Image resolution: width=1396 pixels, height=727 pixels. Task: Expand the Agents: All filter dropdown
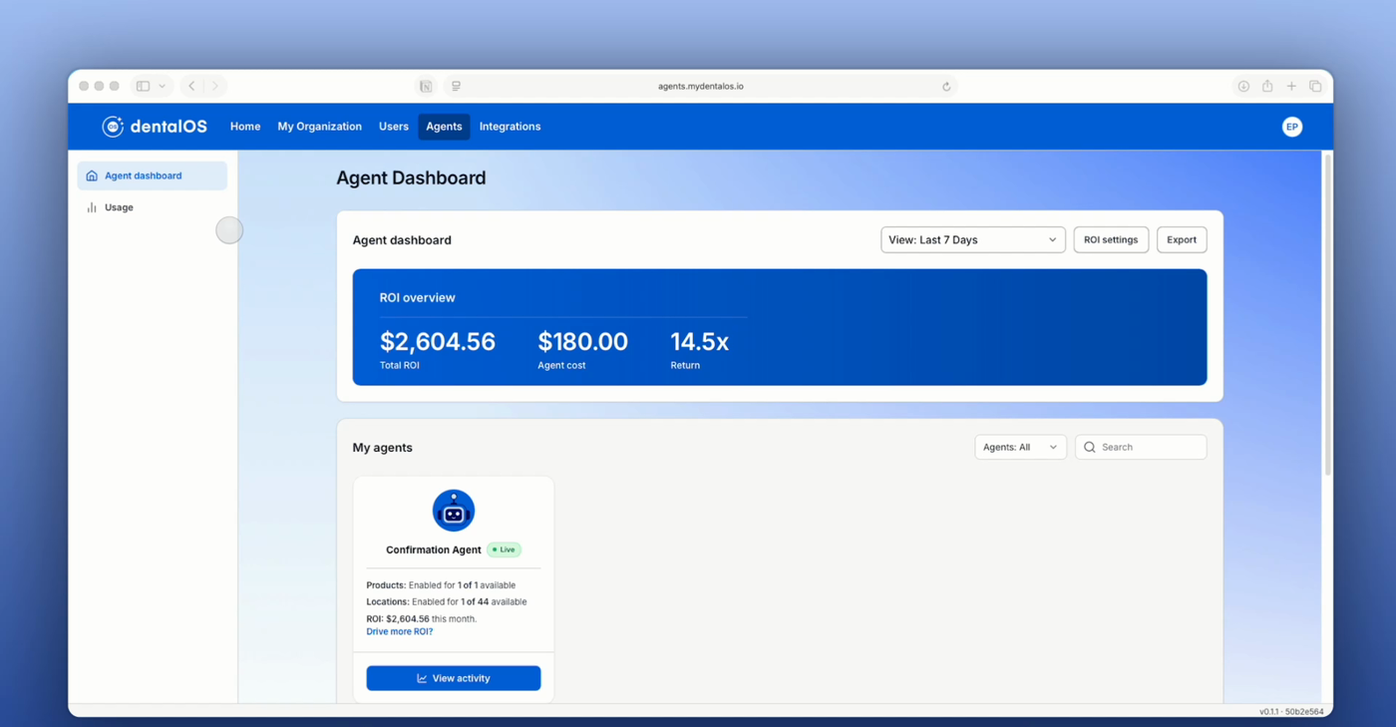1020,447
